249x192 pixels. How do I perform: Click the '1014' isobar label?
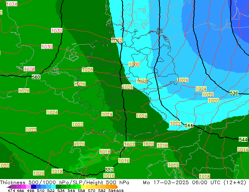(243, 149)
